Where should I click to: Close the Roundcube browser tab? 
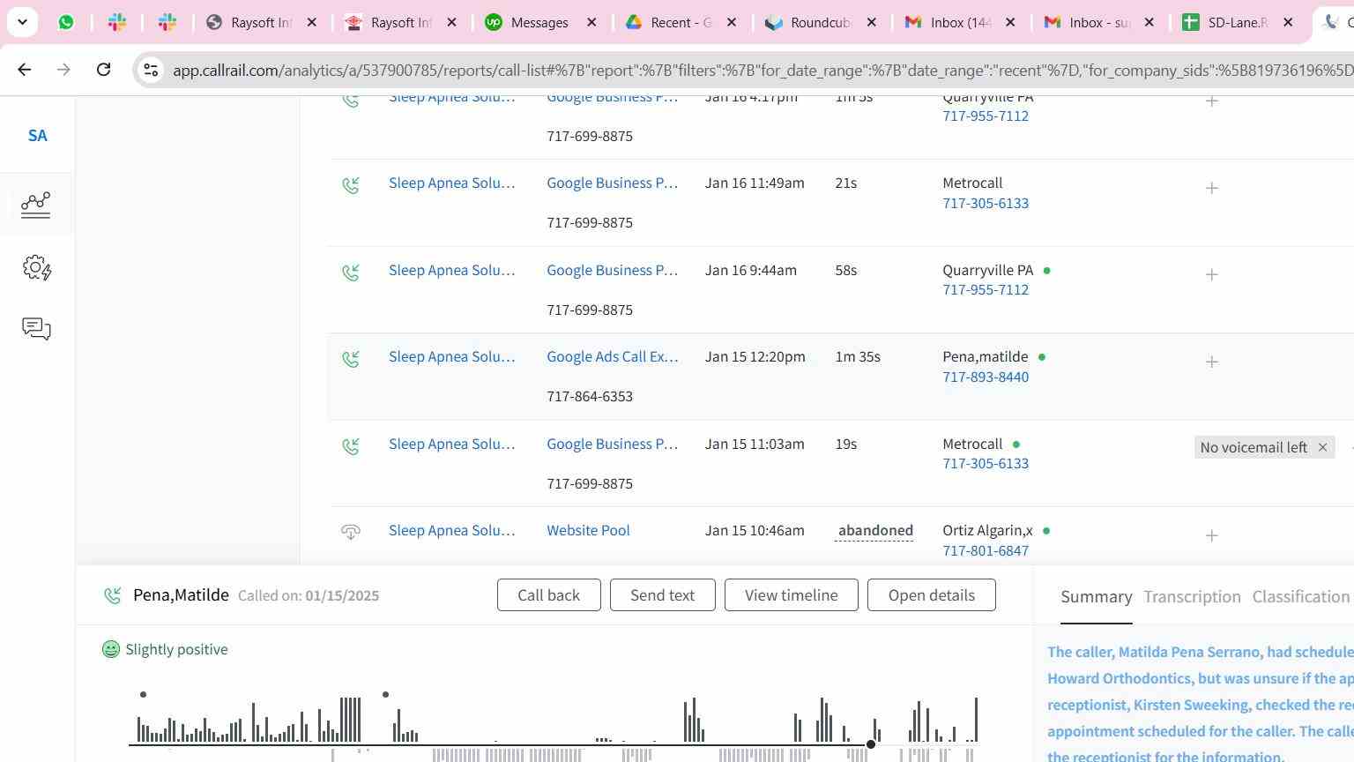coord(872,22)
